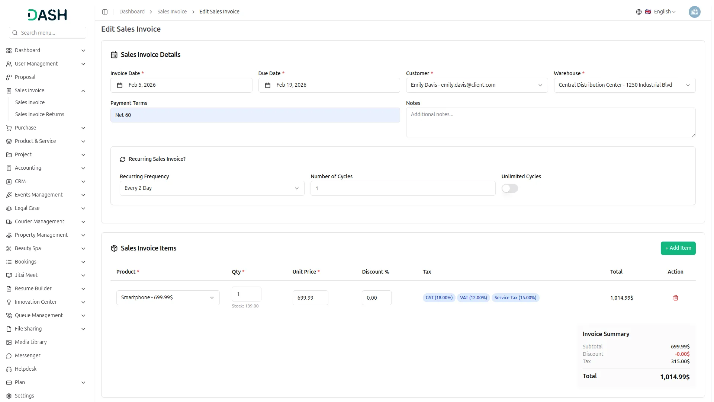Click the Media Library sidebar icon
The width and height of the screenshot is (714, 402).
pyautogui.click(x=9, y=342)
